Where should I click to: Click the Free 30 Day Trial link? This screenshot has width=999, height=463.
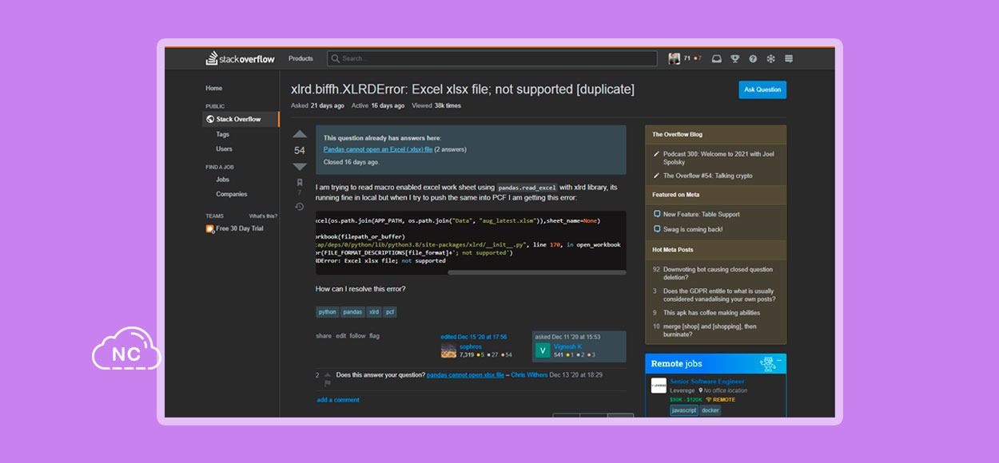[240, 228]
